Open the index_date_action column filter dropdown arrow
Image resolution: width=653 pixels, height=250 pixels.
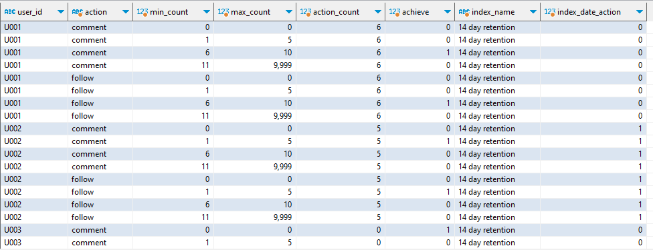click(640, 13)
